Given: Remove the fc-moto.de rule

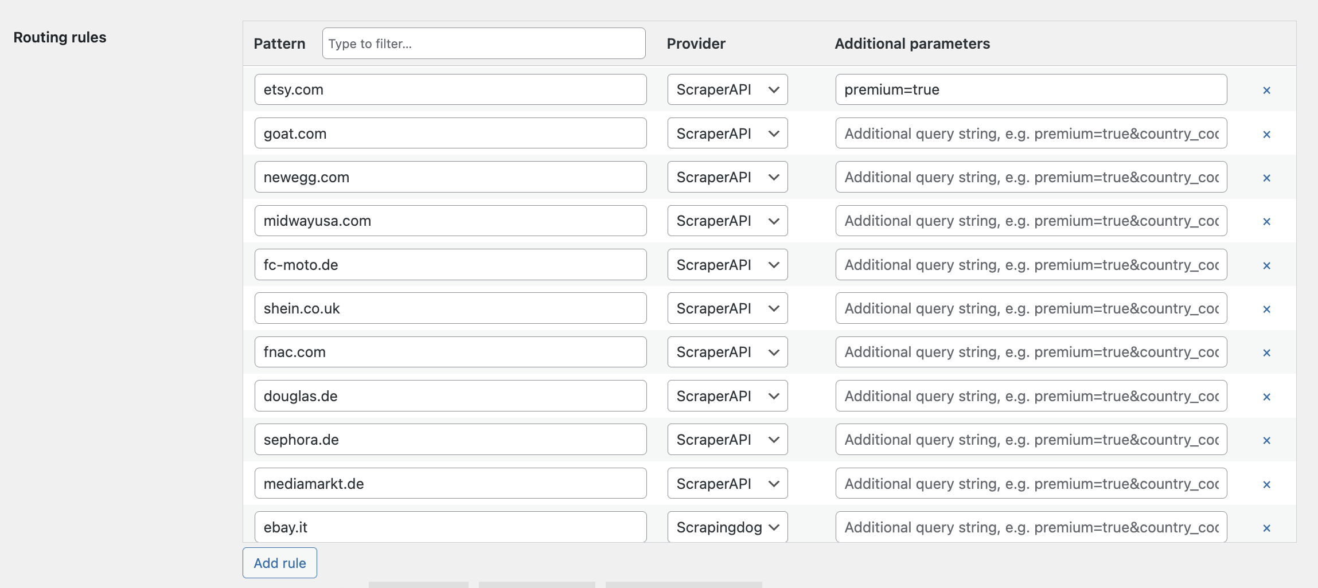Looking at the screenshot, I should tap(1266, 266).
